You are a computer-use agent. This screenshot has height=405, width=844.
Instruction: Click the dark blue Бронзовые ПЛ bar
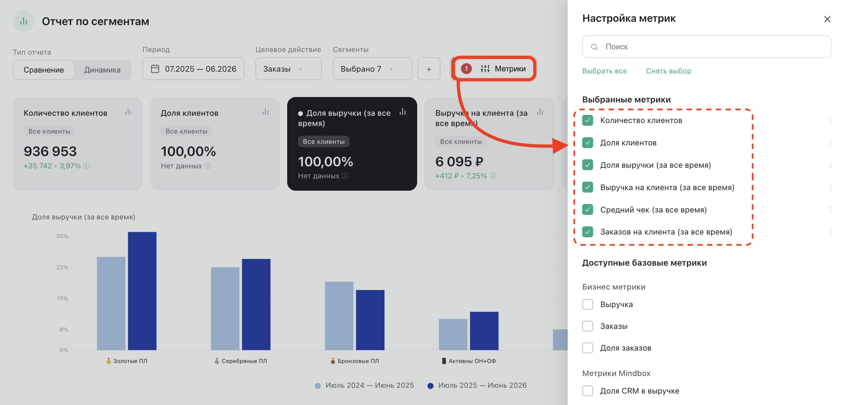tap(370, 320)
